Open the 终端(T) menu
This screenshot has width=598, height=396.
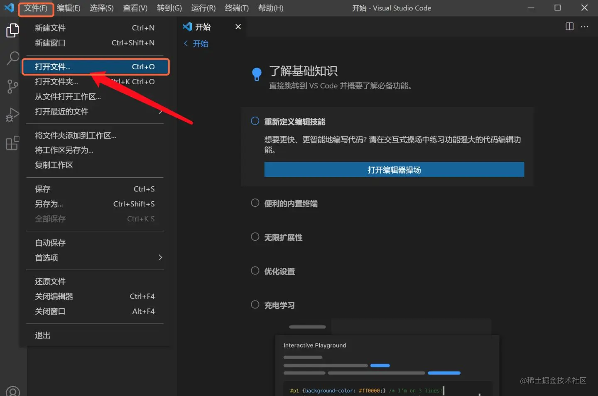tap(237, 8)
